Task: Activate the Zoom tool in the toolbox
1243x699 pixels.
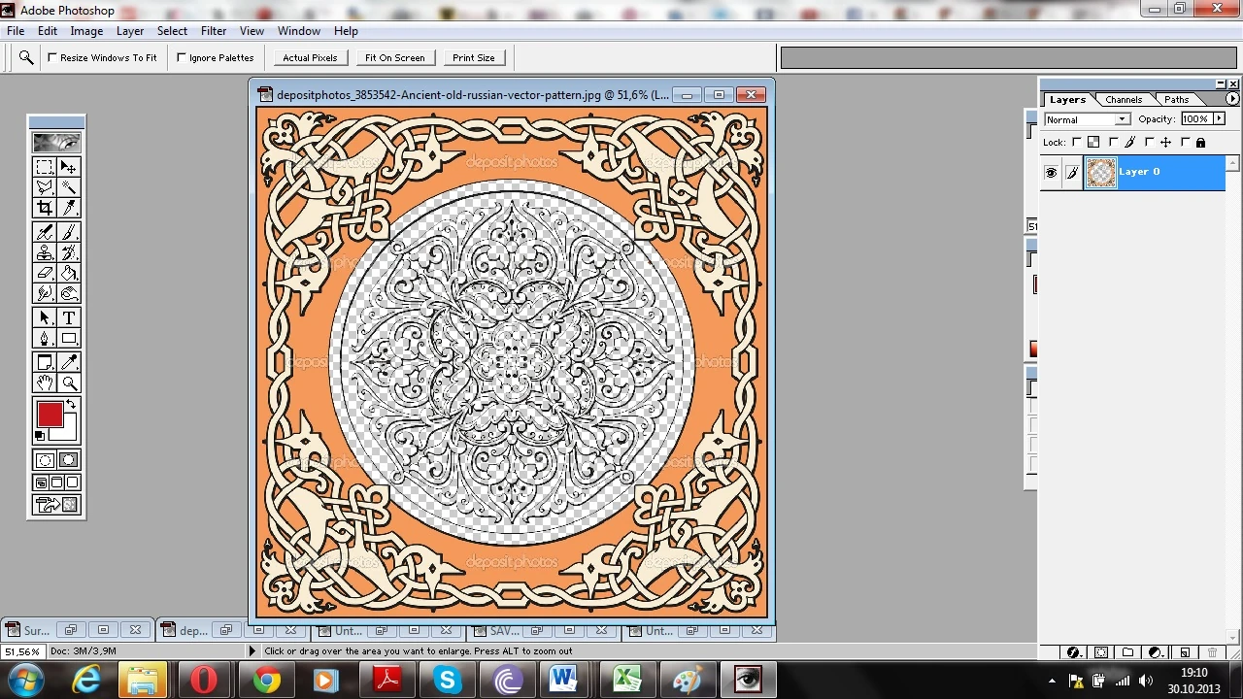Action: pos(69,383)
